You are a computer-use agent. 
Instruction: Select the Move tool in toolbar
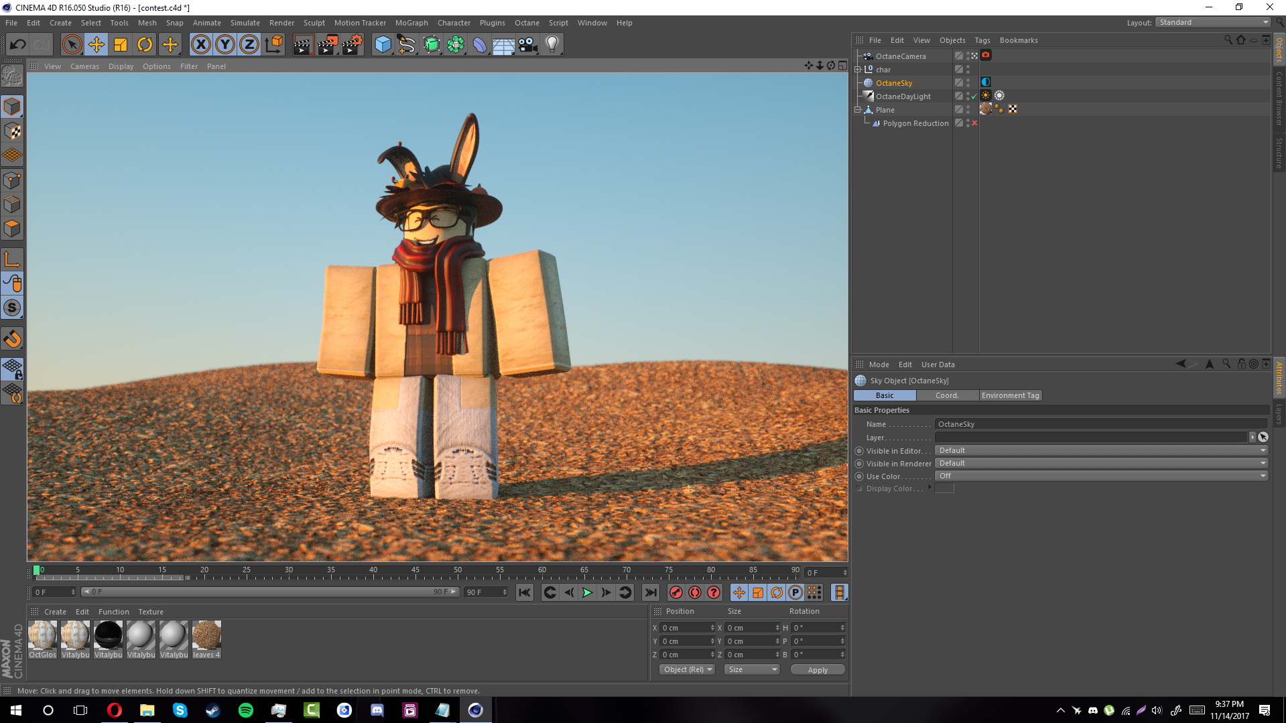pyautogui.click(x=97, y=45)
